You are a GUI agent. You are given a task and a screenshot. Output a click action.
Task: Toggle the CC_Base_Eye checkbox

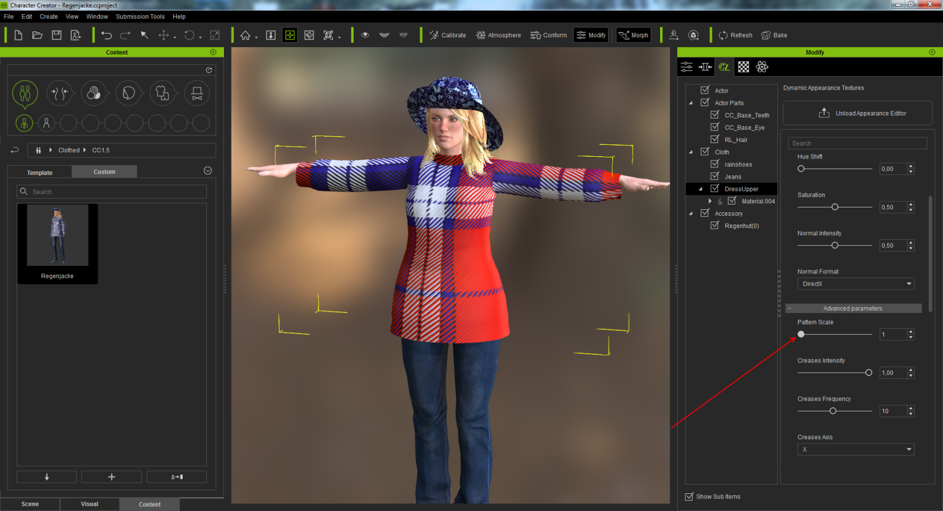(x=715, y=127)
